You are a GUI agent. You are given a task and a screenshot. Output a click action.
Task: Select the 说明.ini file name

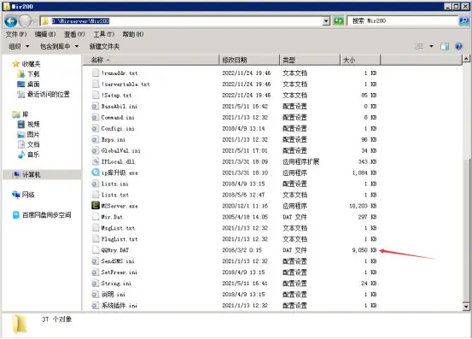tap(114, 295)
